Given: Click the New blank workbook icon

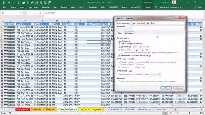Looking at the screenshot, I should click(x=19, y=3).
